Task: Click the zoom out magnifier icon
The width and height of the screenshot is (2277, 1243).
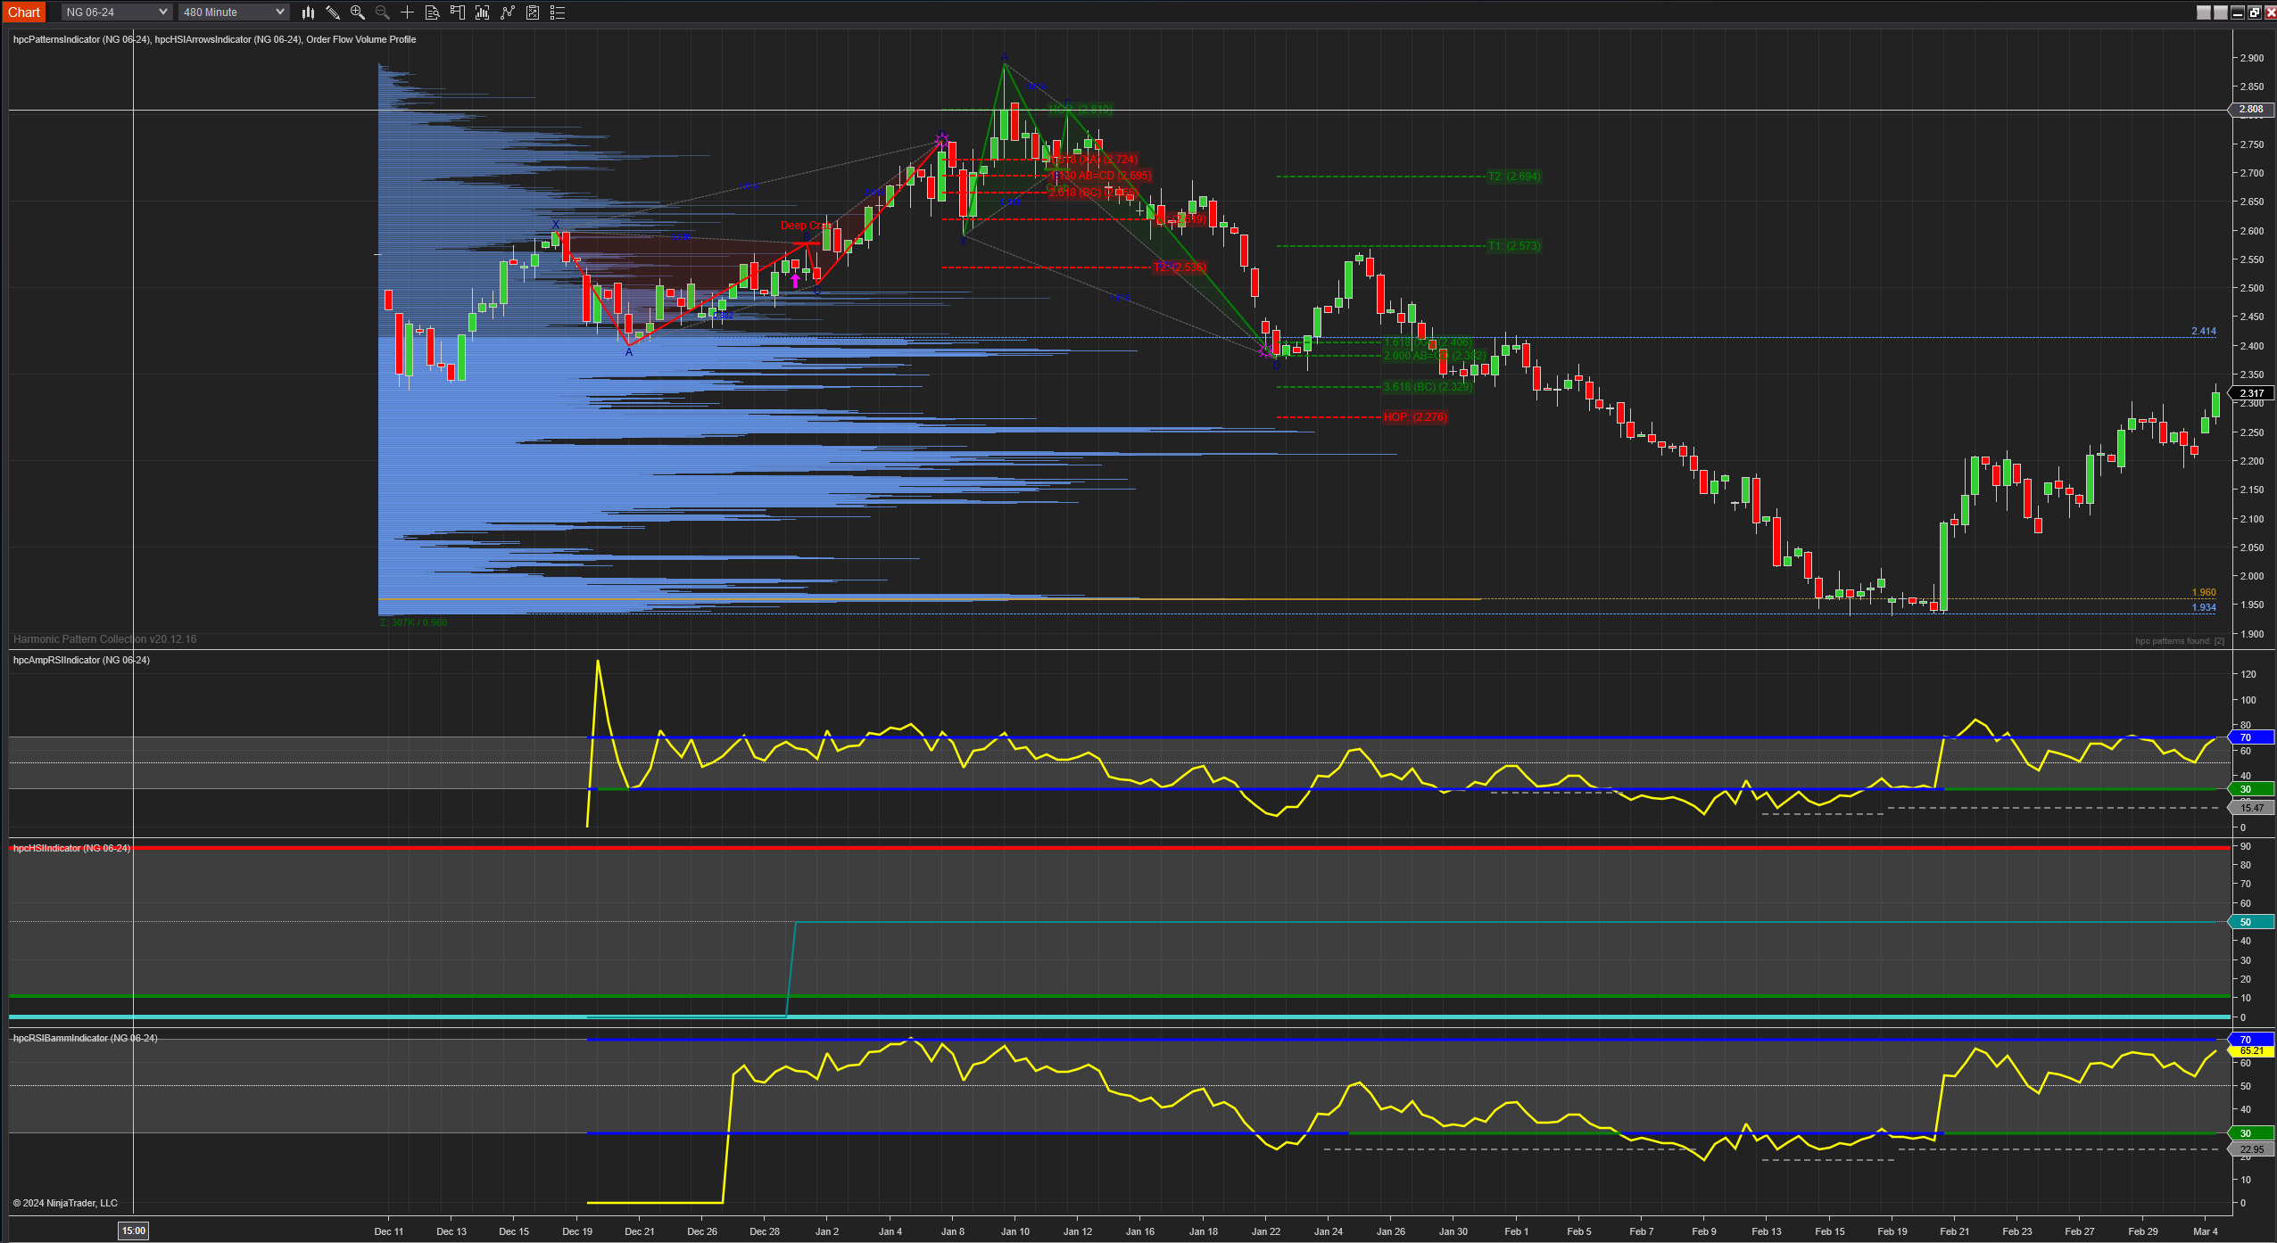Action: (x=383, y=12)
